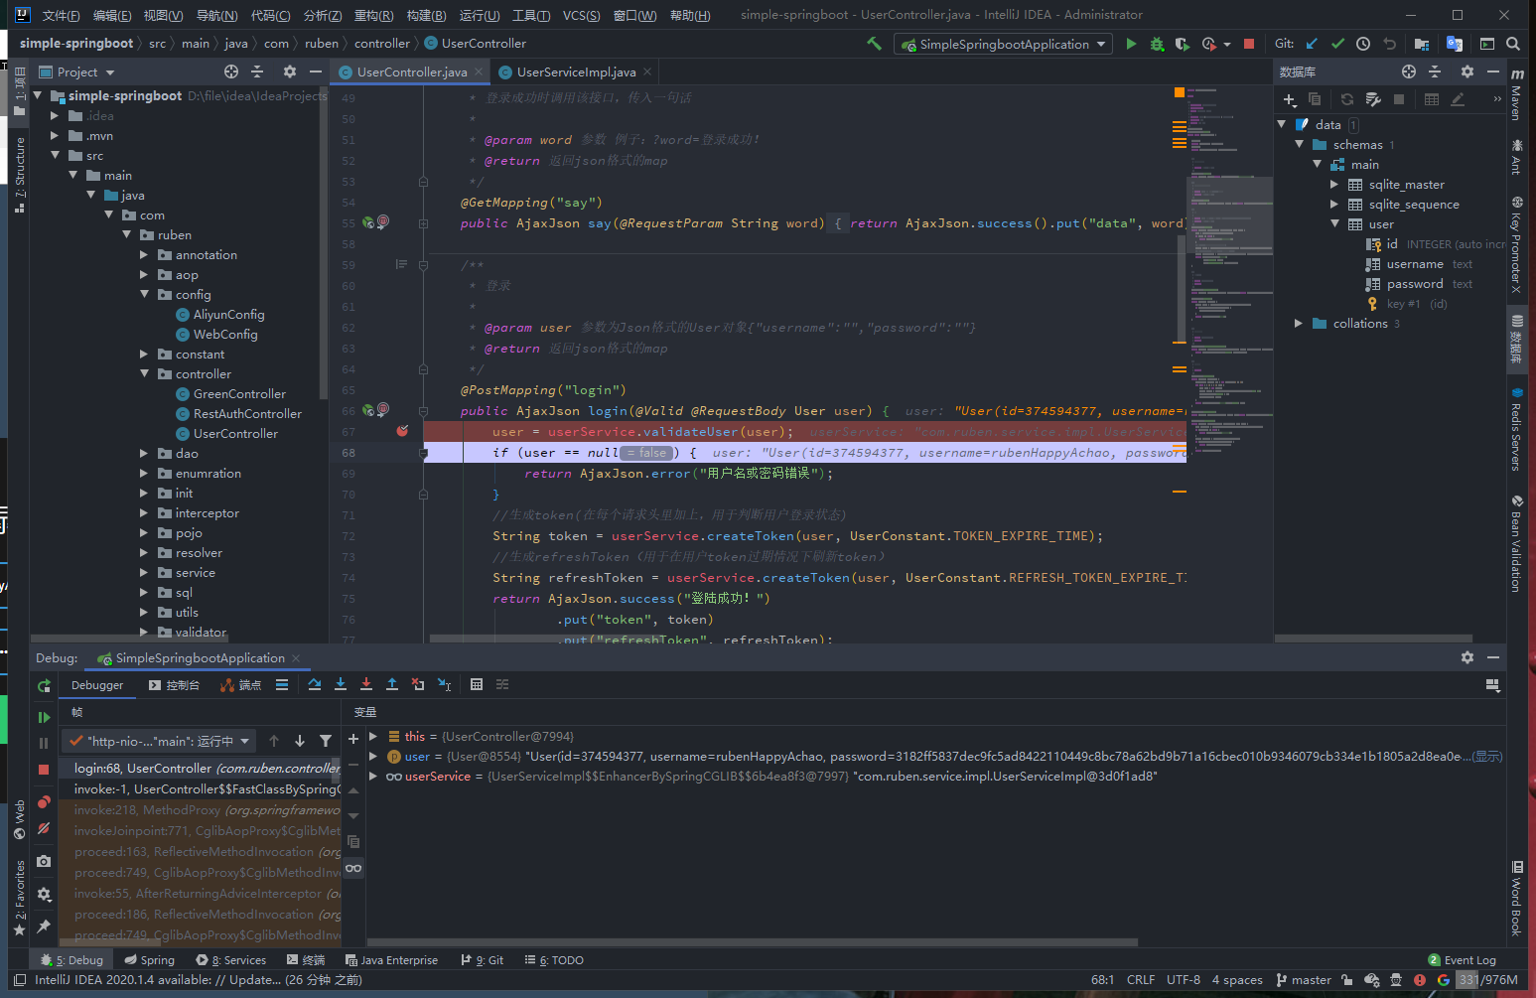
Task: Click the Resume Program icon in debug panel
Action: point(44,717)
